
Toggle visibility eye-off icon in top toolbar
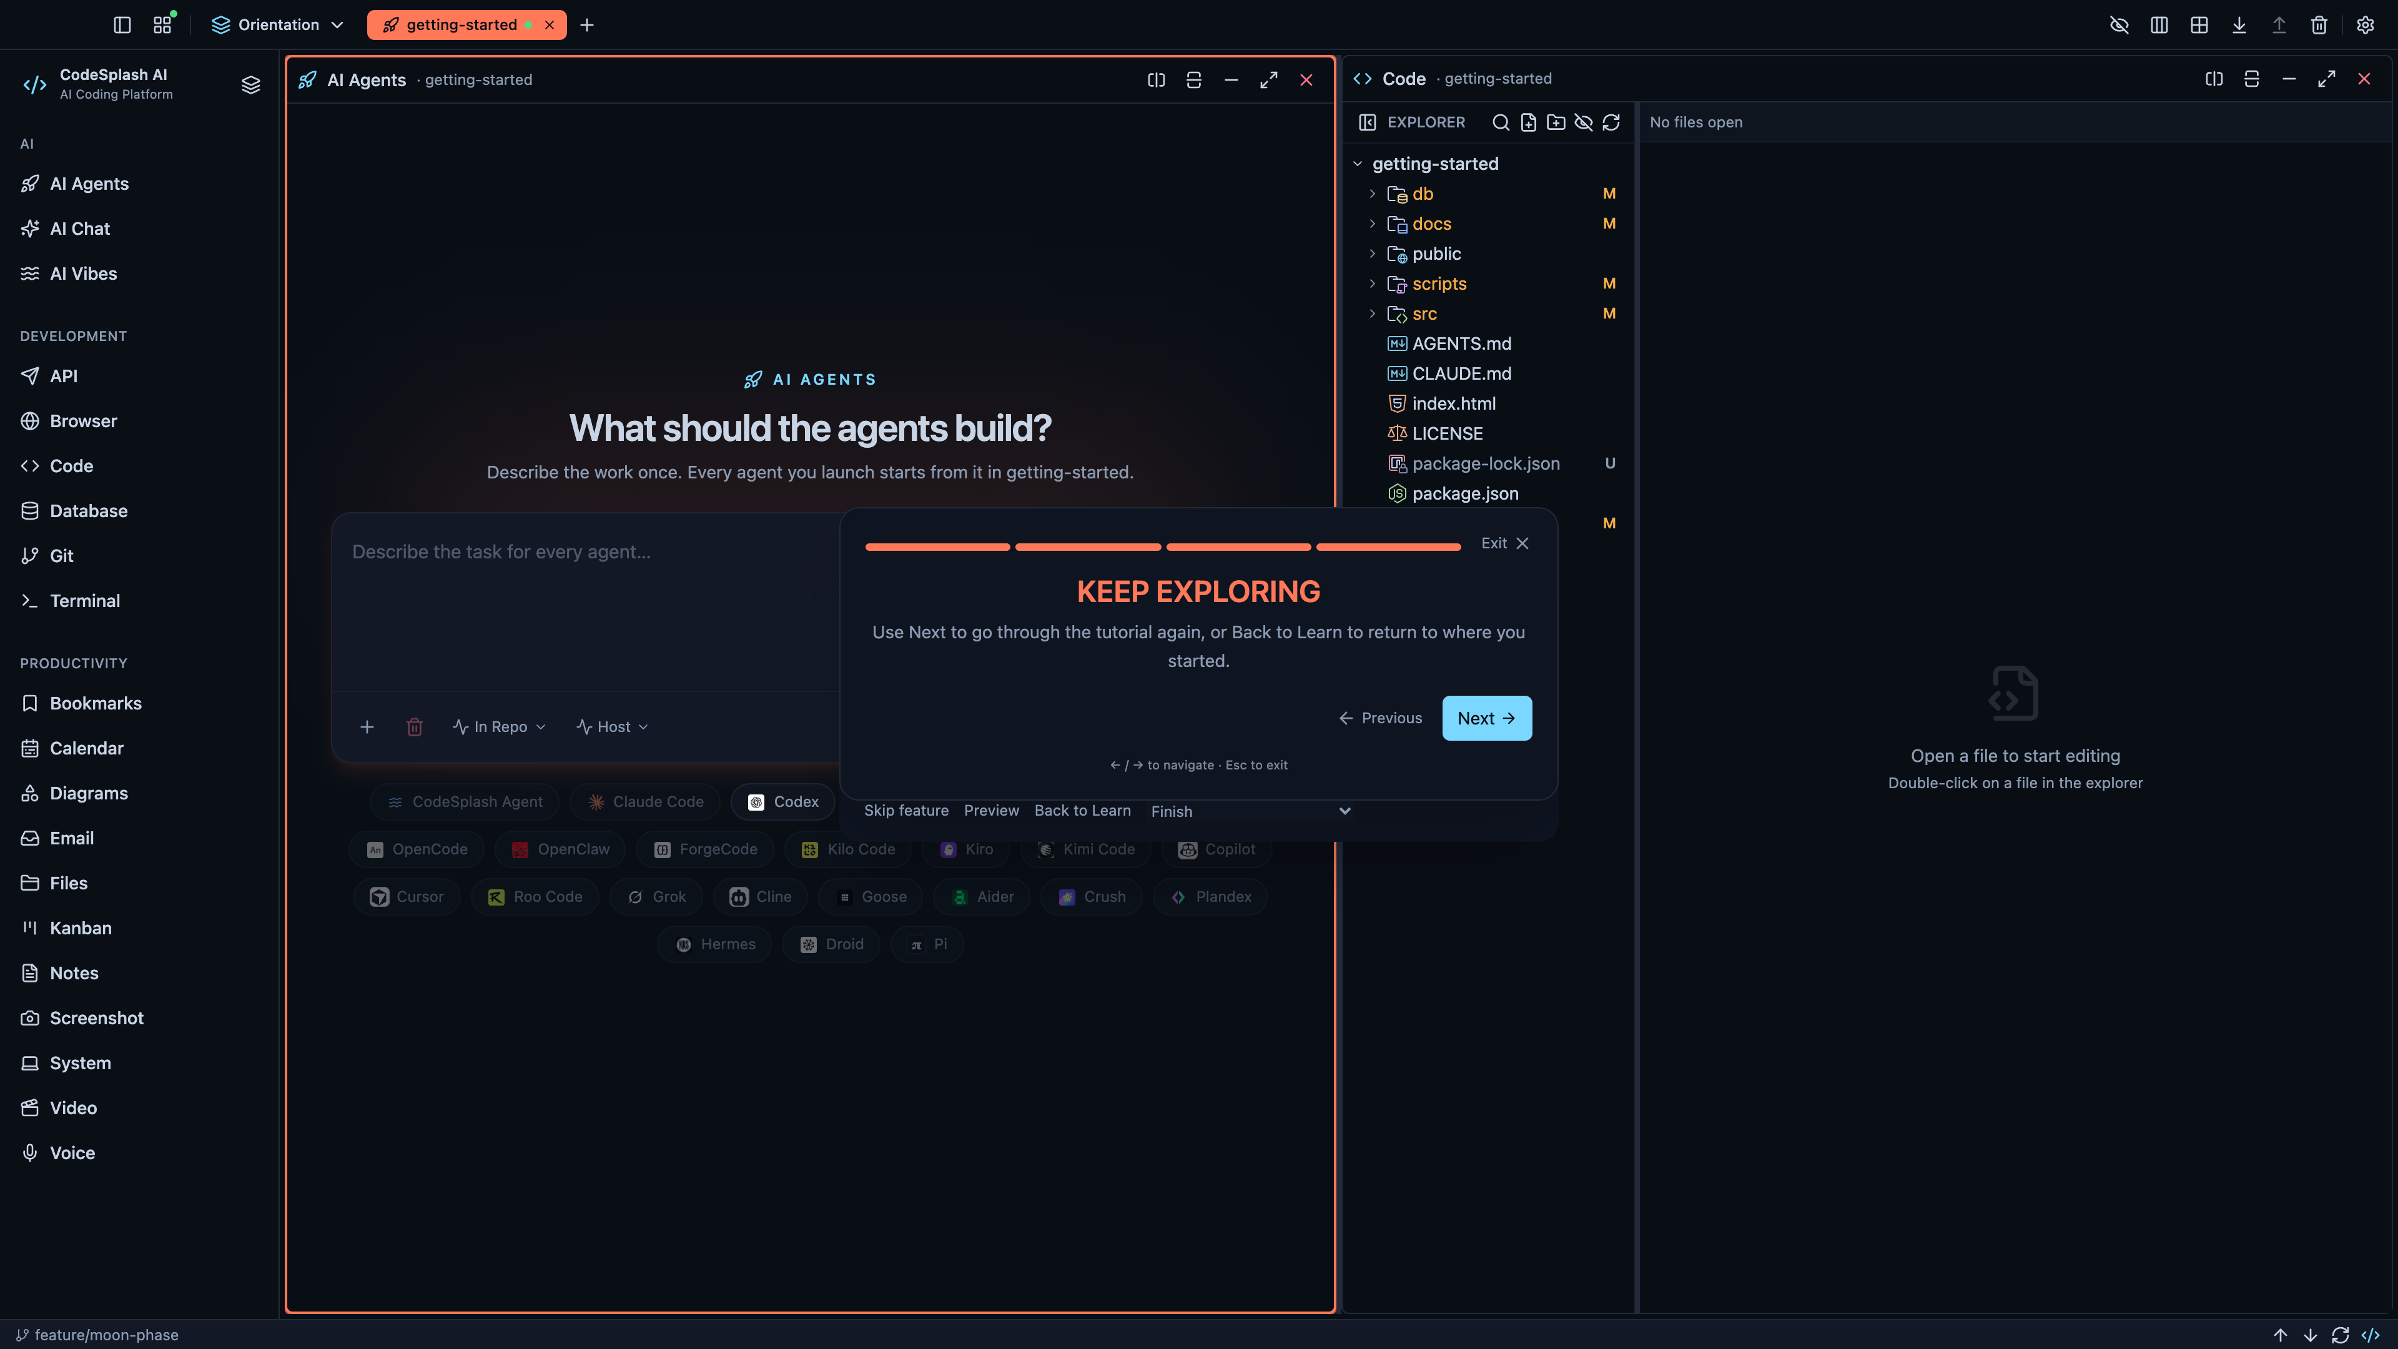tap(2119, 25)
